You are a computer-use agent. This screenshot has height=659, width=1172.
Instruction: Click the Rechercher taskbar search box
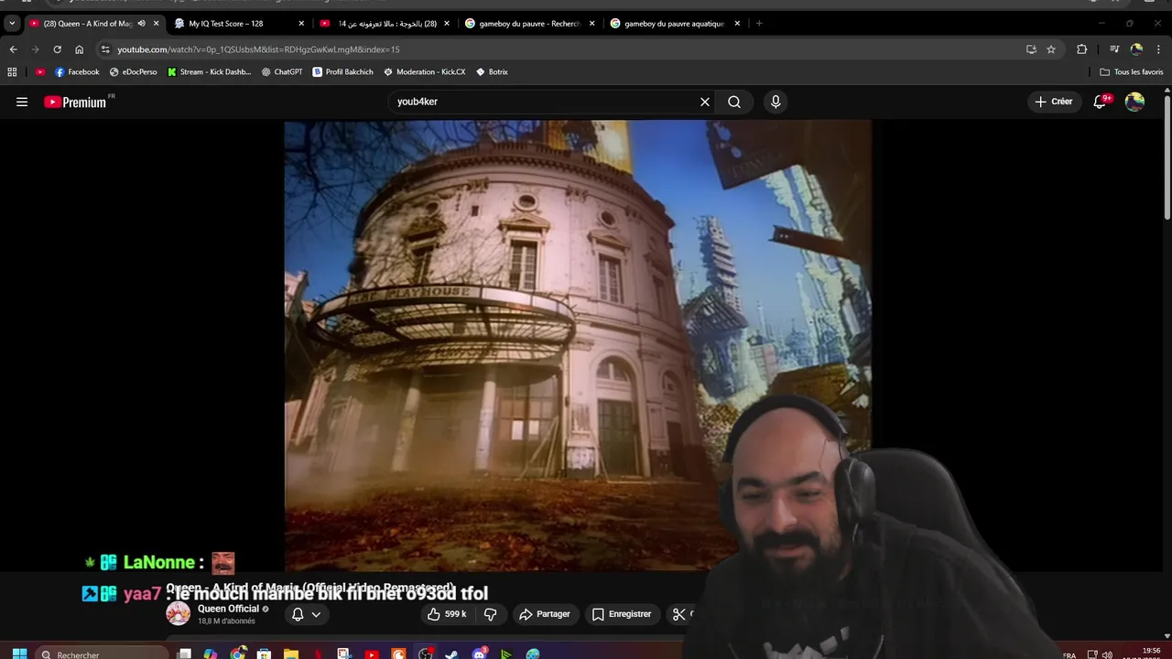tap(103, 654)
